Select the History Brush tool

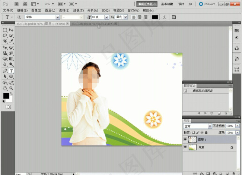pyautogui.click(x=11, y=53)
